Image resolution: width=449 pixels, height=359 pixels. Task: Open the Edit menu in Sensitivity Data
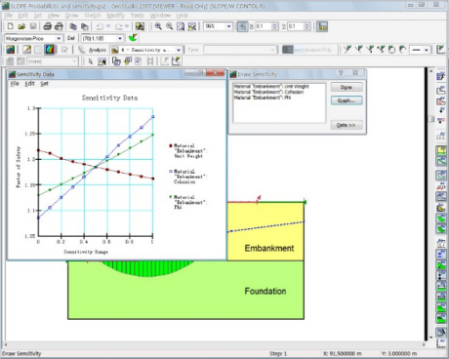[29, 84]
